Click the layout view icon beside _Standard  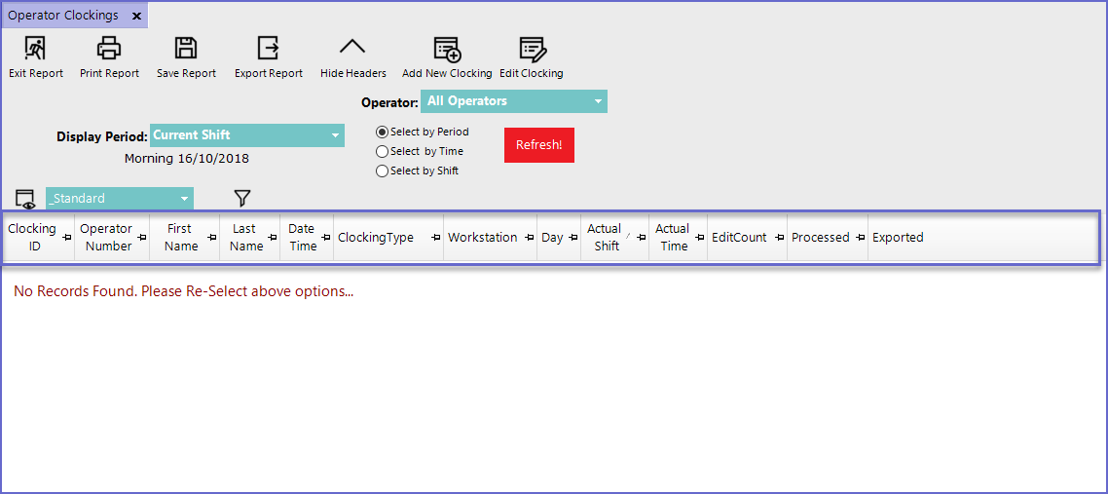click(25, 199)
